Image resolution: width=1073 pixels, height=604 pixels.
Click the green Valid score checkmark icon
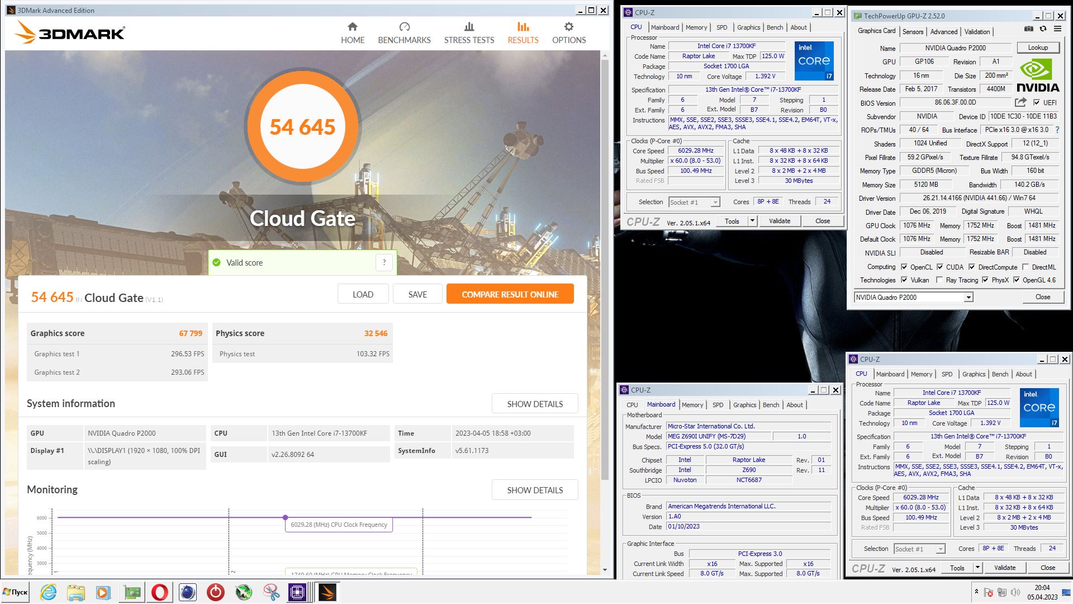pos(217,262)
